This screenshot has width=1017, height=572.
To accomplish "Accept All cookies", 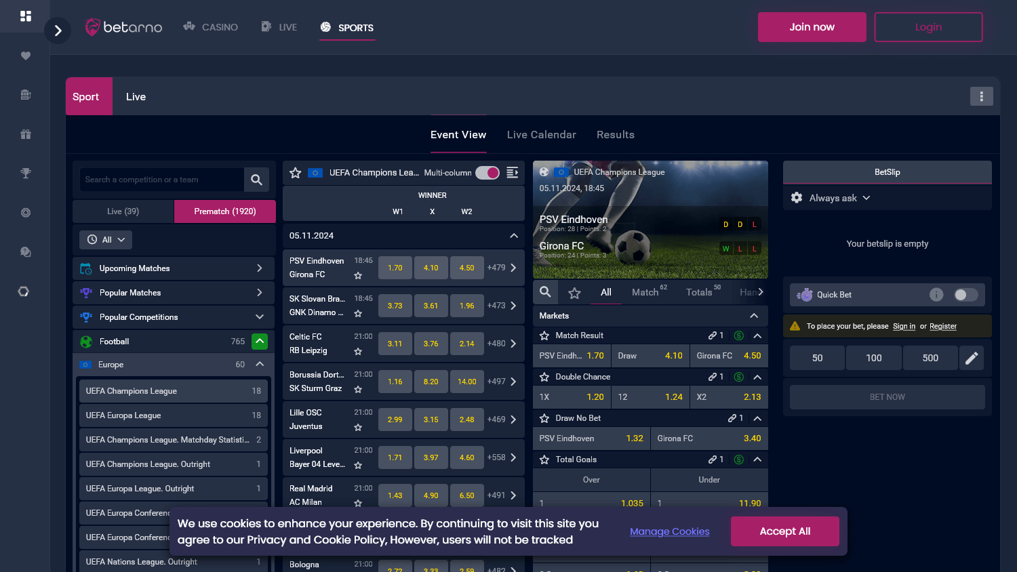I will (x=784, y=531).
